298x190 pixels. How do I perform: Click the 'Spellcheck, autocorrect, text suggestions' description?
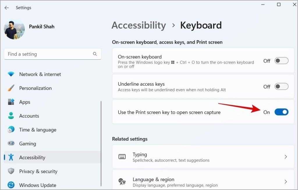point(171,160)
